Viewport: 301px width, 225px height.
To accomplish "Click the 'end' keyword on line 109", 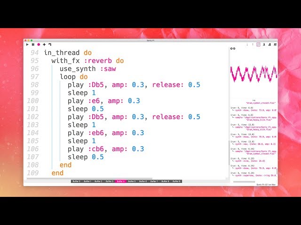I will [x=57, y=173].
